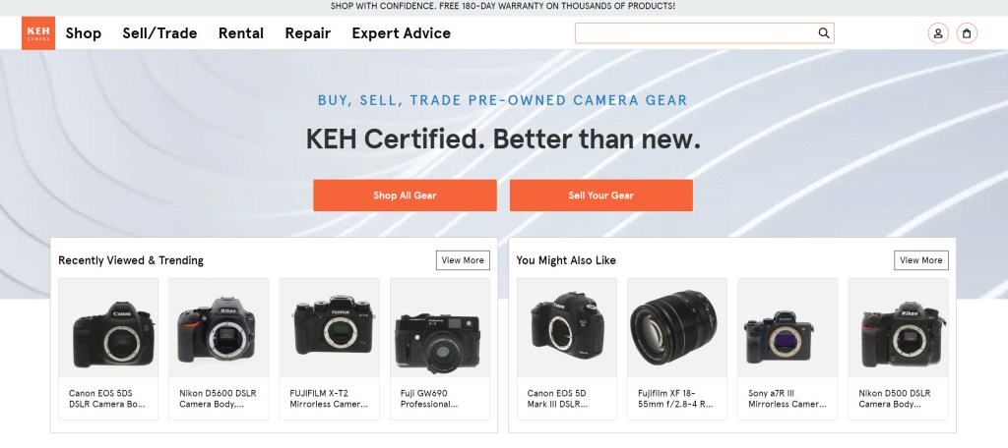Open the shopping bag cart icon
Viewport: 1008px width, 448px height.
click(967, 33)
